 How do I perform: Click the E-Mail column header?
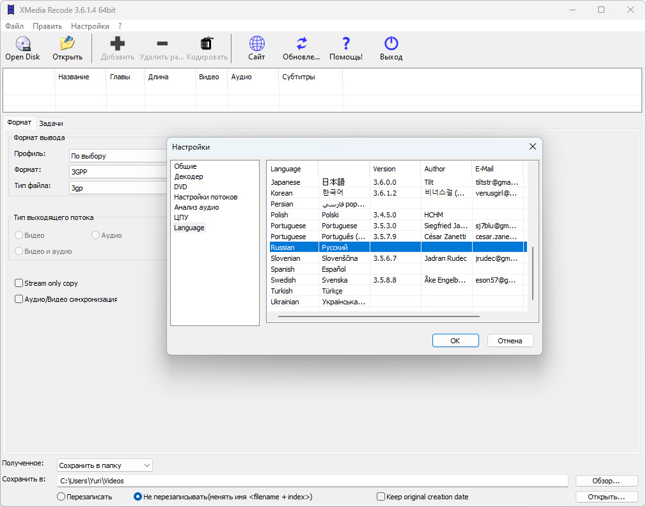[497, 169]
